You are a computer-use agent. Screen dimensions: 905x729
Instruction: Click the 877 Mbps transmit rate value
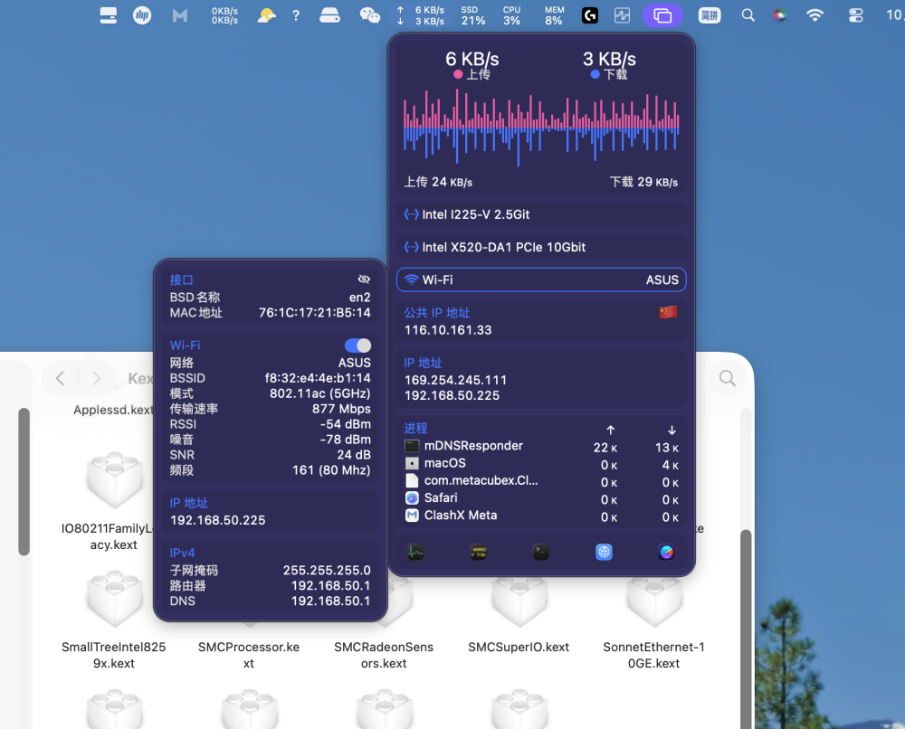(x=341, y=409)
